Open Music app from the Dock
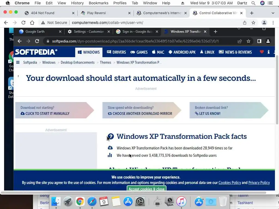Image resolution: width=279 pixels, height=209 pixels. [x=181, y=202]
